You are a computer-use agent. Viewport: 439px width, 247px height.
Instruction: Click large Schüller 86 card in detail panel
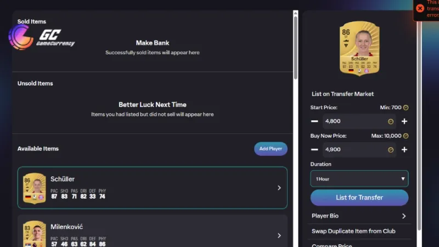(x=359, y=48)
